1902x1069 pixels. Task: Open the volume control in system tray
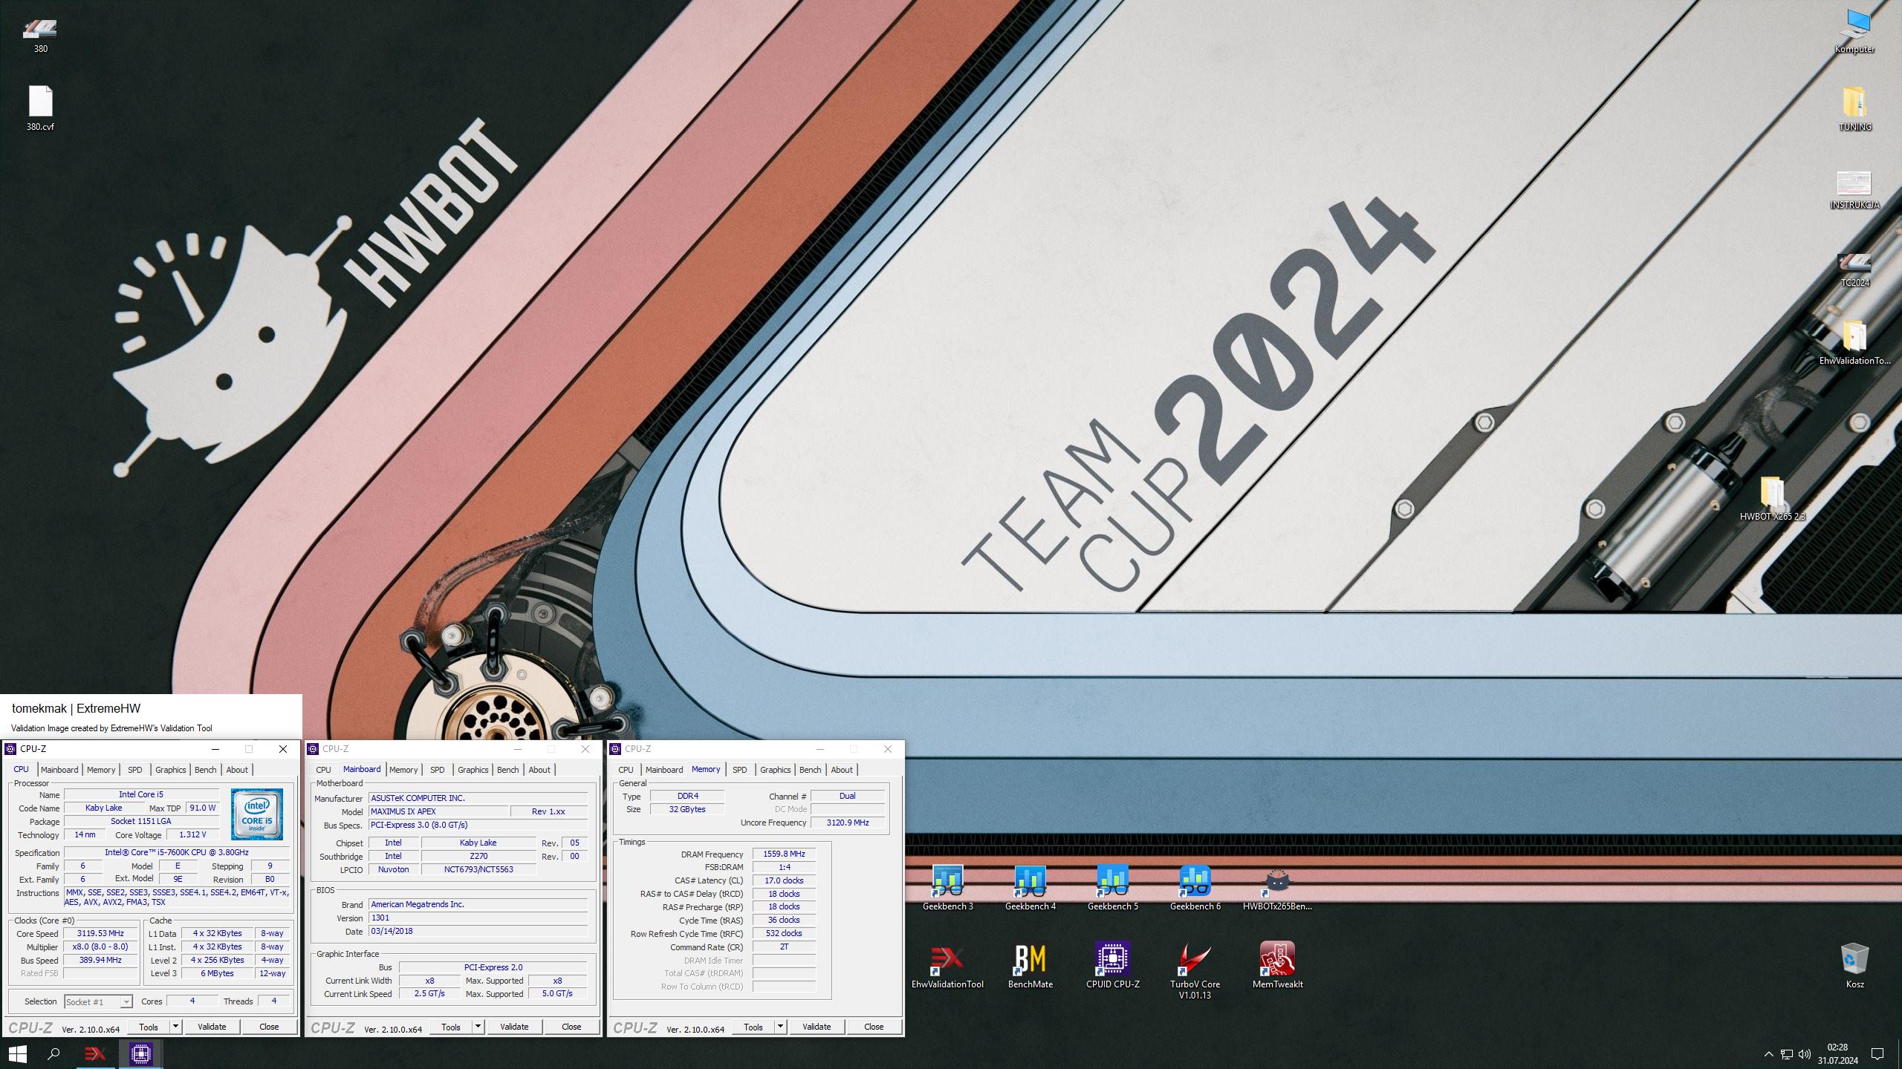tap(1805, 1054)
